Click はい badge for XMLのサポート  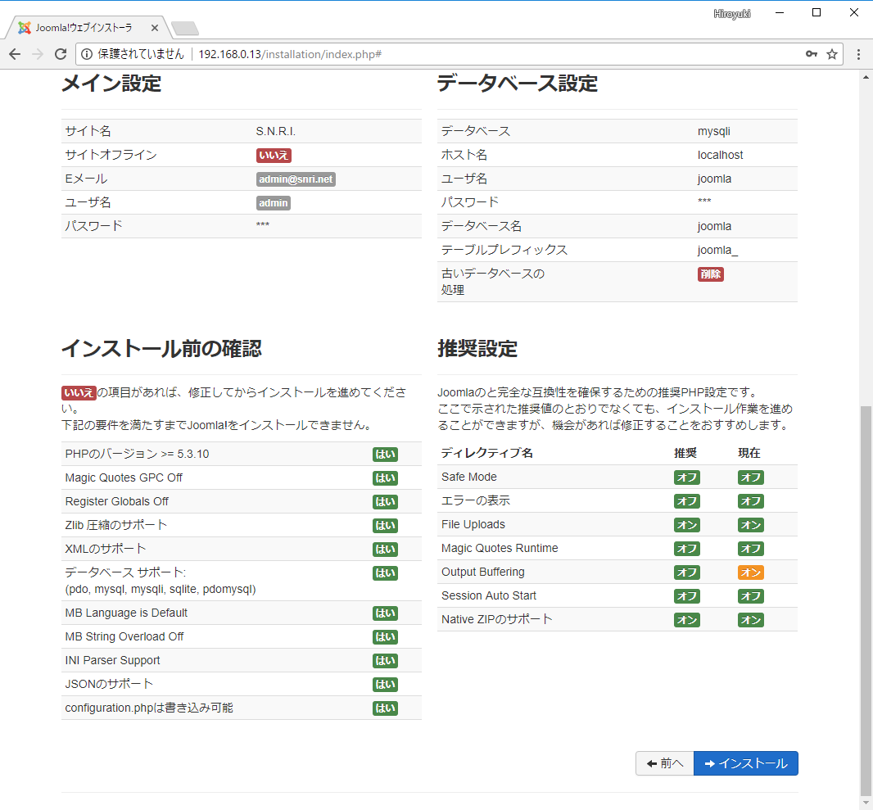tap(385, 549)
